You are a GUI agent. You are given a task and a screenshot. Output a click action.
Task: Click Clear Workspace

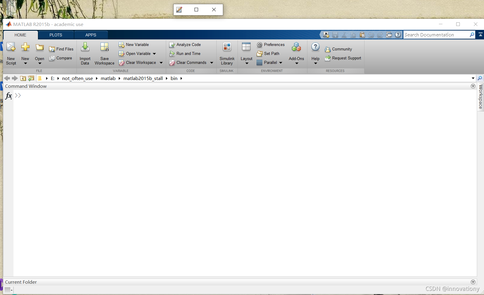(x=137, y=62)
